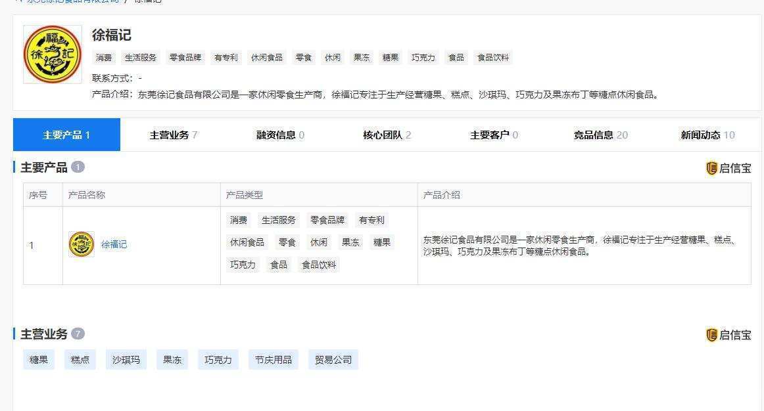Click the 有专利 tag in the header area

[x=226, y=57]
